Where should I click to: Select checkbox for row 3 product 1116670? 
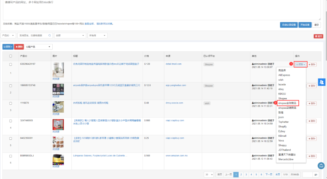tap(11, 103)
